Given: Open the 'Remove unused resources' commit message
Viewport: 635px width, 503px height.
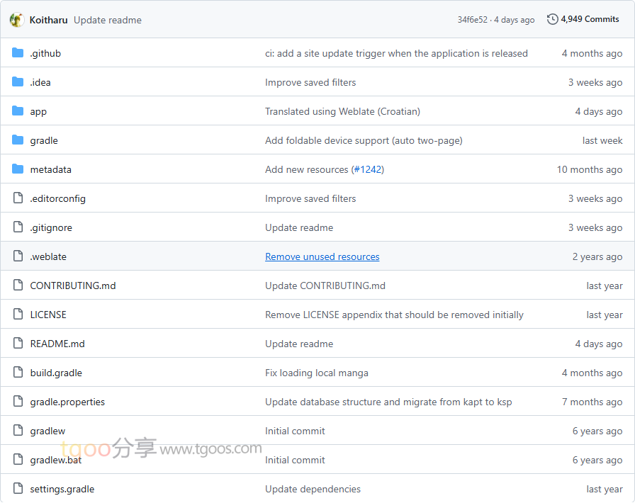Looking at the screenshot, I should click(x=322, y=256).
